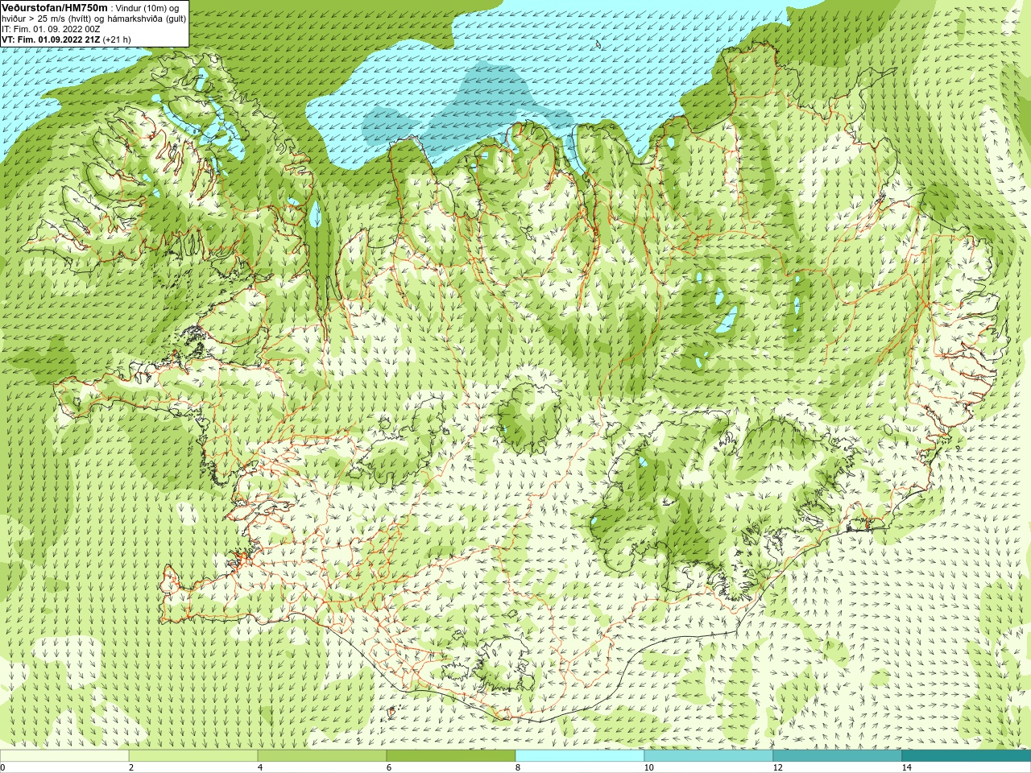Select the 8–10 m/s light cyan scale segment
The height and width of the screenshot is (773, 1031).
coord(580,755)
